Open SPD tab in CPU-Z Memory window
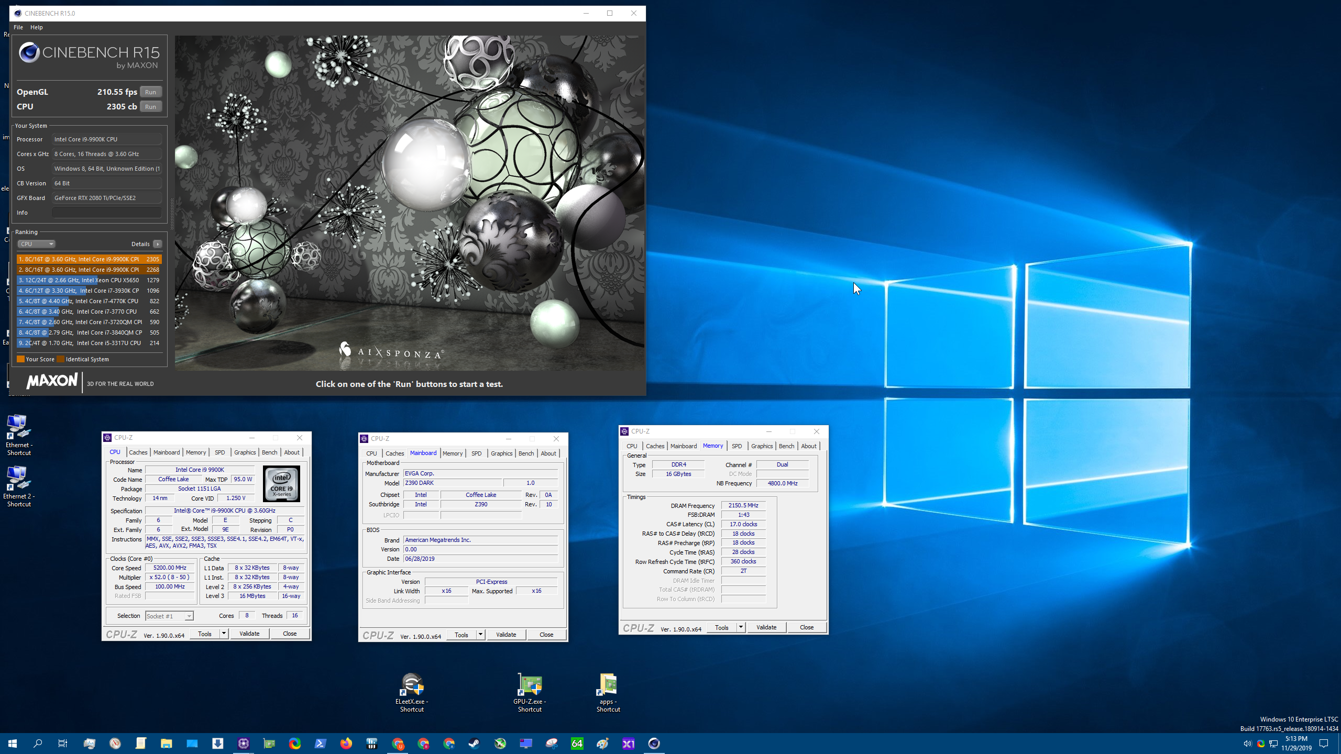 (737, 446)
